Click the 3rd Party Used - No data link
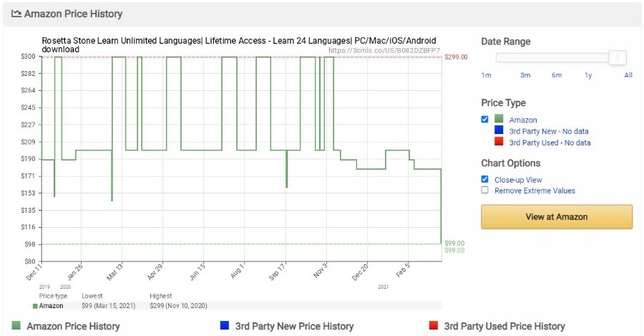The image size is (644, 336). coord(550,143)
